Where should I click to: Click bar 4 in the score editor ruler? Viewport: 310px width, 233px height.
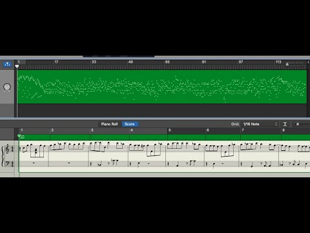pos(132,130)
